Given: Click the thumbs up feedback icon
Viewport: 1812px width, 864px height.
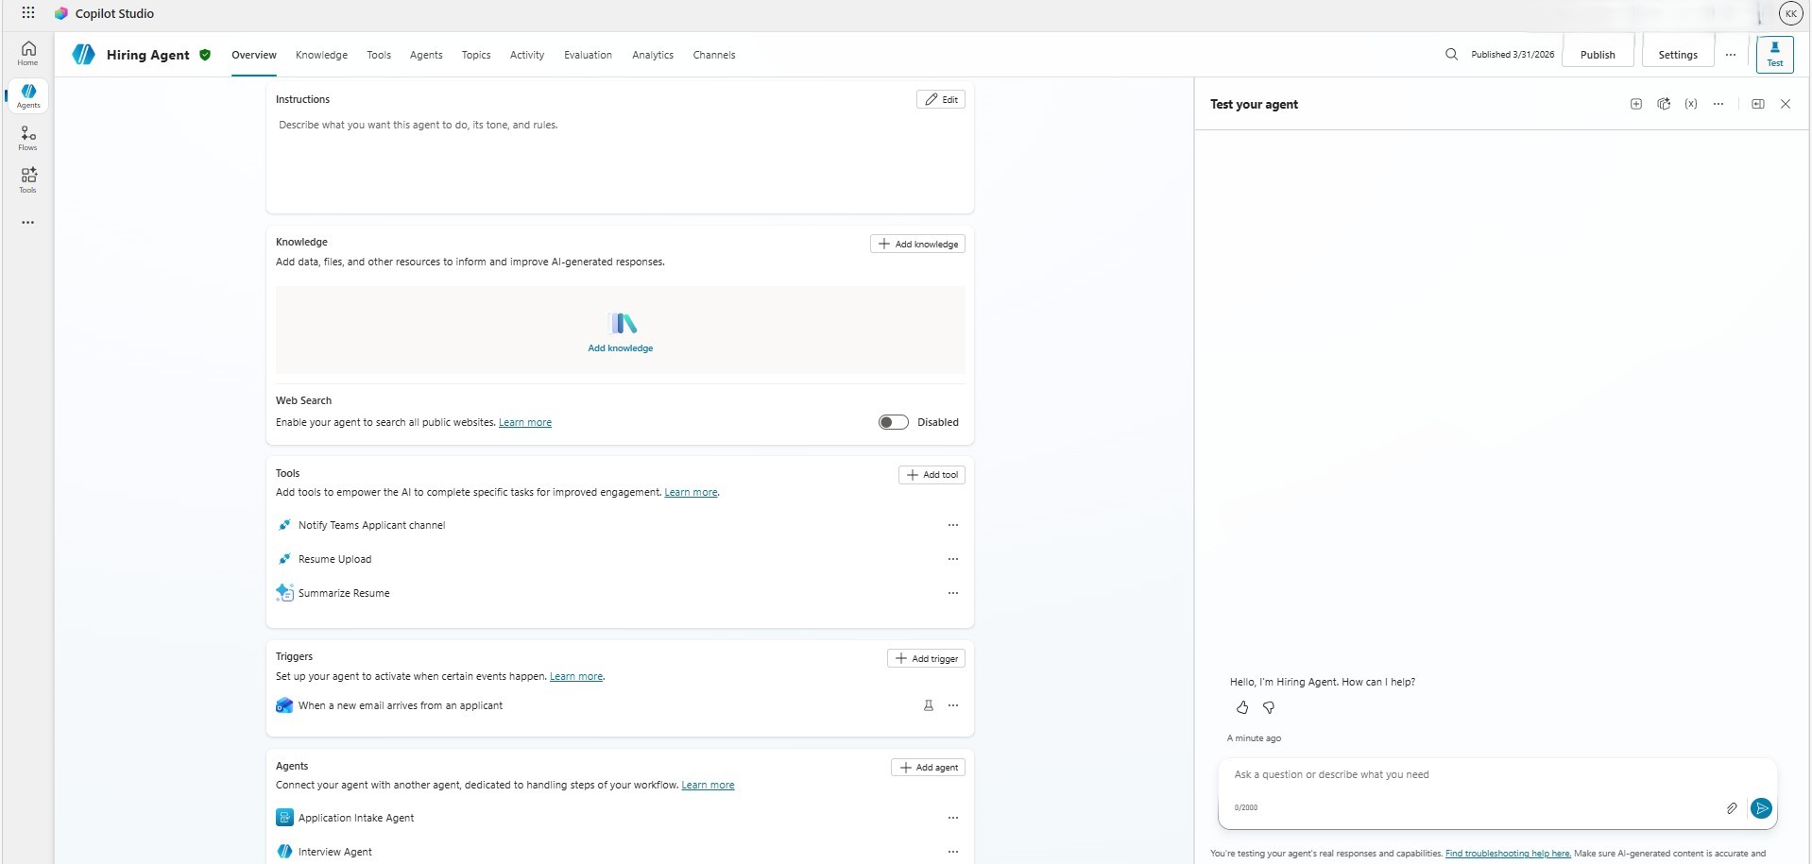Looking at the screenshot, I should tap(1242, 707).
